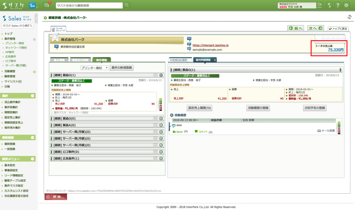Switch to the 基本情報 tab
355x210 pixels.
coord(59,60)
